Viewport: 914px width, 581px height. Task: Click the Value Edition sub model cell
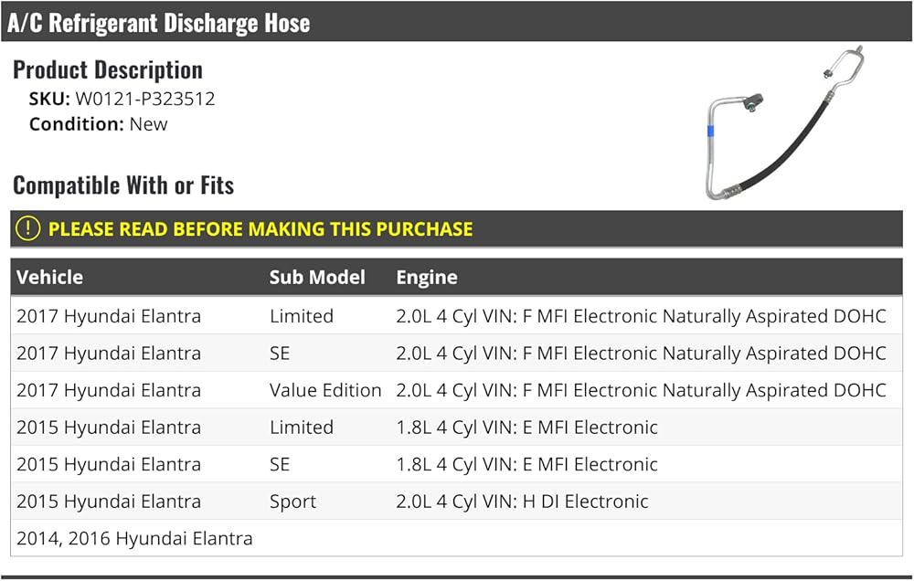click(325, 390)
